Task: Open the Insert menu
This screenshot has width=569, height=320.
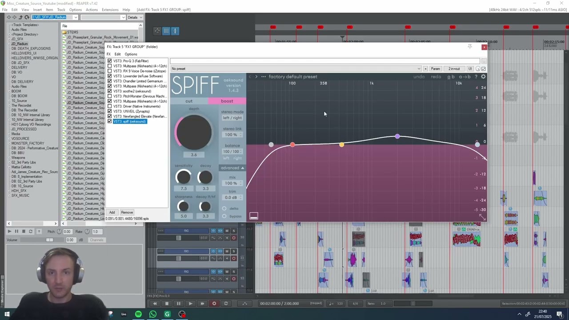Action: [37, 10]
